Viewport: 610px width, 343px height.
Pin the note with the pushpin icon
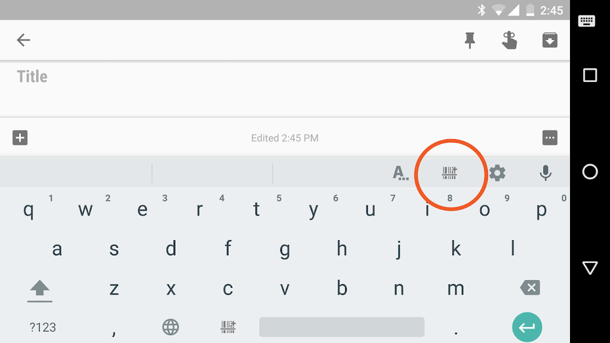[x=470, y=41]
